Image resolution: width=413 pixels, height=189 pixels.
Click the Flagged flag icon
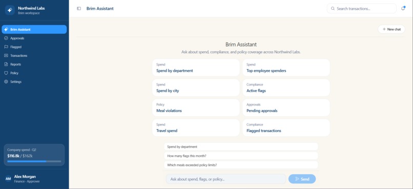click(x=6, y=47)
